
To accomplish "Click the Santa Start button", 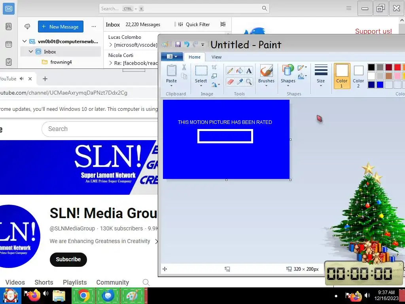I will point(10,296).
